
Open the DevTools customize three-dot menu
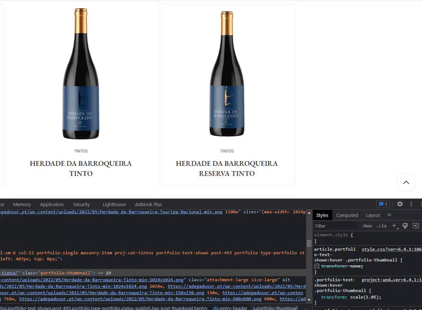point(411,204)
